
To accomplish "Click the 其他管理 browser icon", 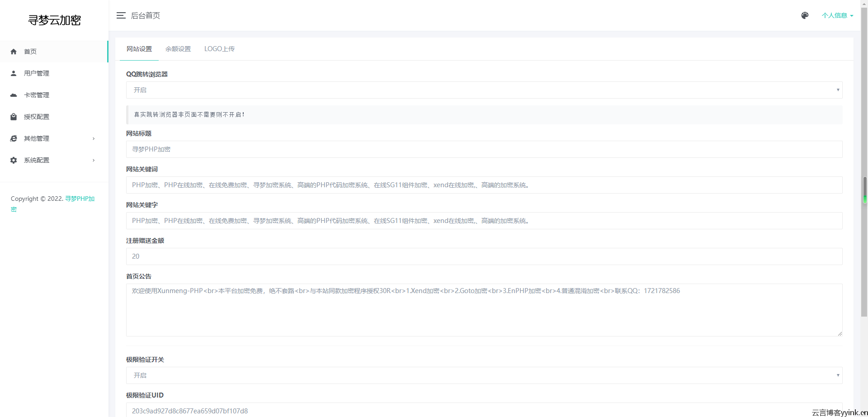I will click(14, 138).
